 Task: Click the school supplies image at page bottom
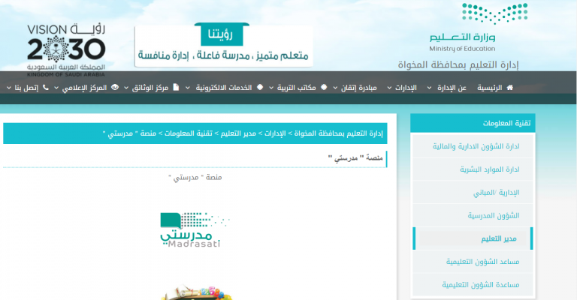198,292
